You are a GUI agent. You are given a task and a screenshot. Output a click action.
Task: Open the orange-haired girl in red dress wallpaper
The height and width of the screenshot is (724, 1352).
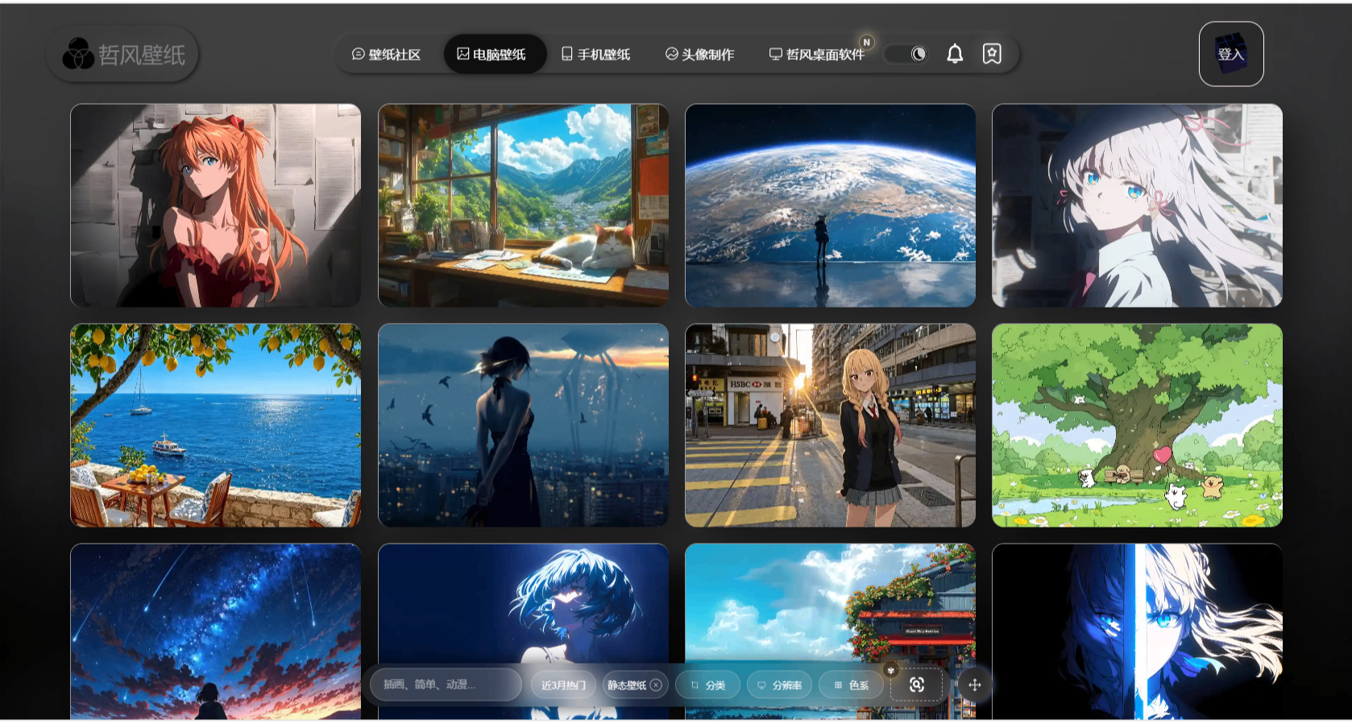coord(216,205)
